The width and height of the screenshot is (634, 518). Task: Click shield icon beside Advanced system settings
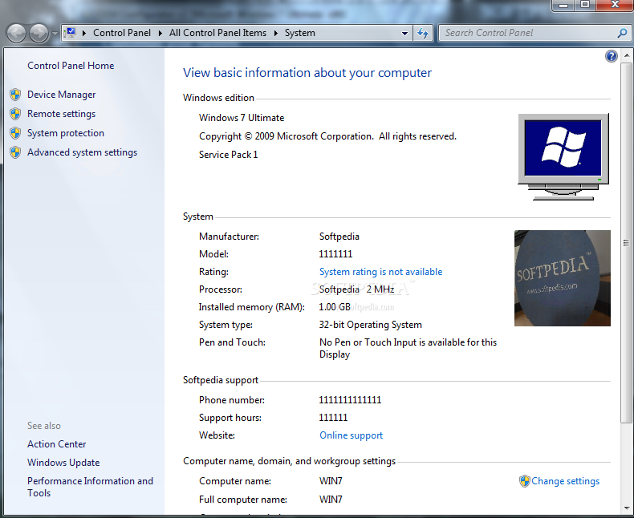[x=15, y=152]
